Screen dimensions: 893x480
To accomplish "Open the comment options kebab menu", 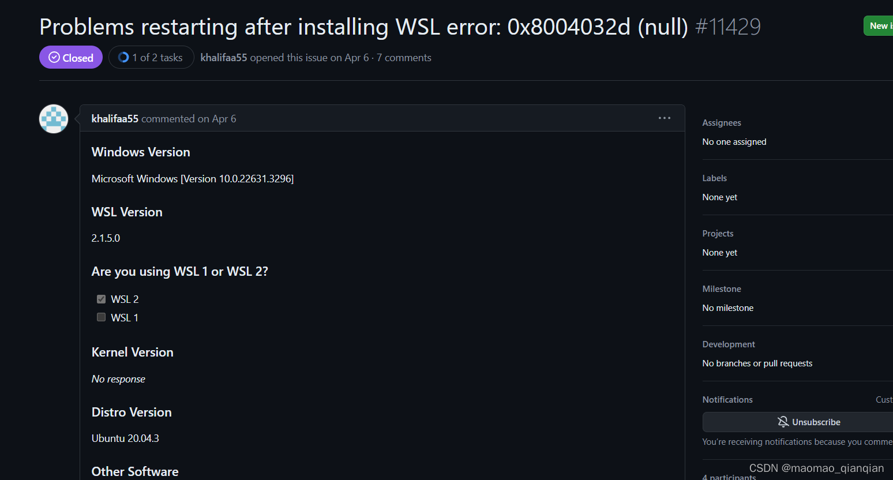I will coord(664,118).
